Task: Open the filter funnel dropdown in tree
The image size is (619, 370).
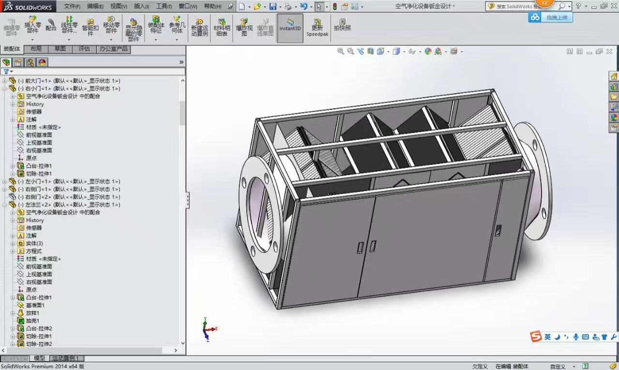Action: pos(8,71)
